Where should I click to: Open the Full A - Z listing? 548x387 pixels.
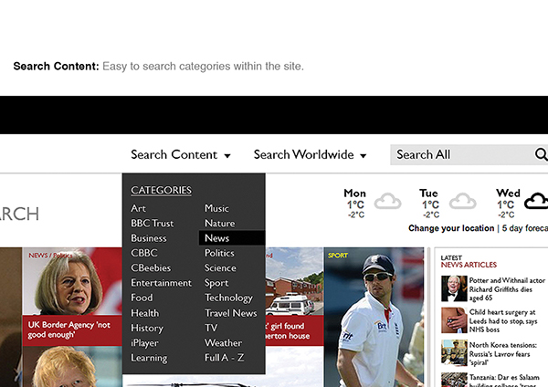point(225,358)
